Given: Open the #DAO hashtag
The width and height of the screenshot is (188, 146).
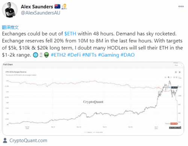Looking at the screenshot, I should coord(127,55).
